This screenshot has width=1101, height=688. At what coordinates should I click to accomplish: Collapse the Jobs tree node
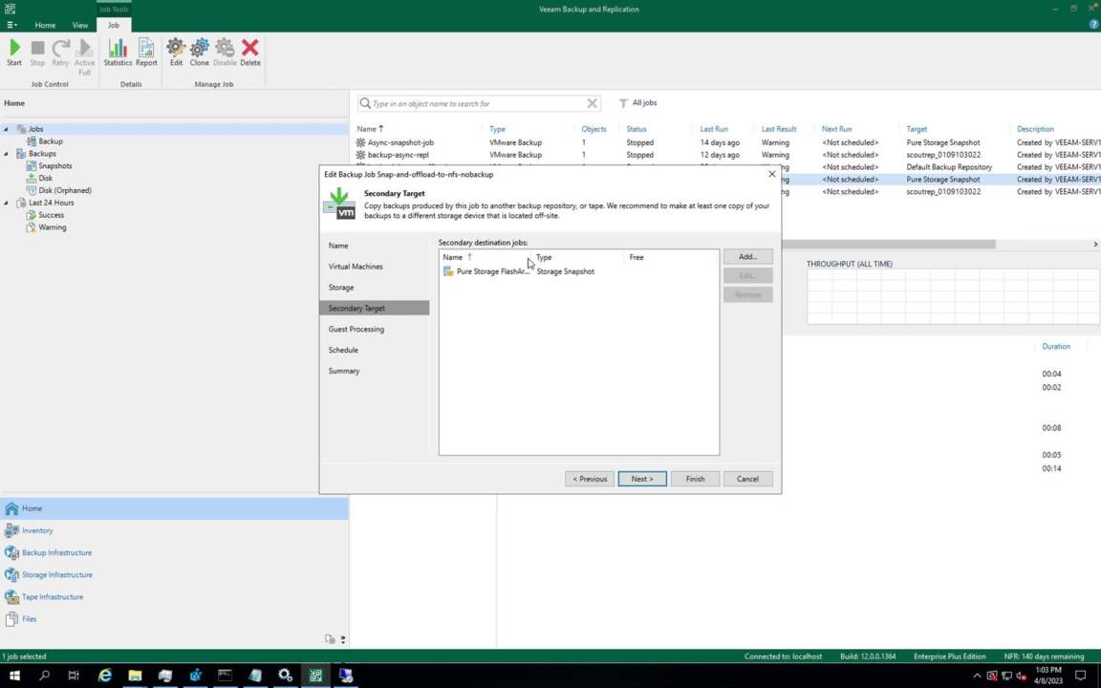point(6,129)
